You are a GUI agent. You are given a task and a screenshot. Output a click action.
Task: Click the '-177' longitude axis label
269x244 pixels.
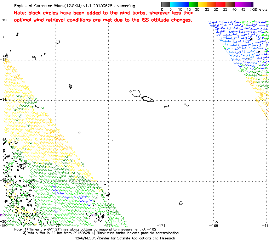[56, 226]
